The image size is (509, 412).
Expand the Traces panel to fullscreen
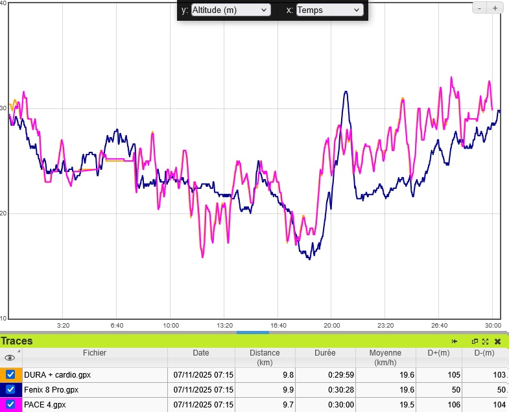(x=485, y=341)
